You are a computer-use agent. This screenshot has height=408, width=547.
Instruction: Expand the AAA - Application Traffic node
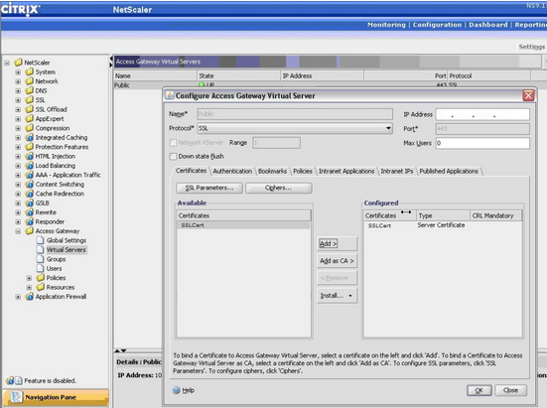tap(18, 175)
